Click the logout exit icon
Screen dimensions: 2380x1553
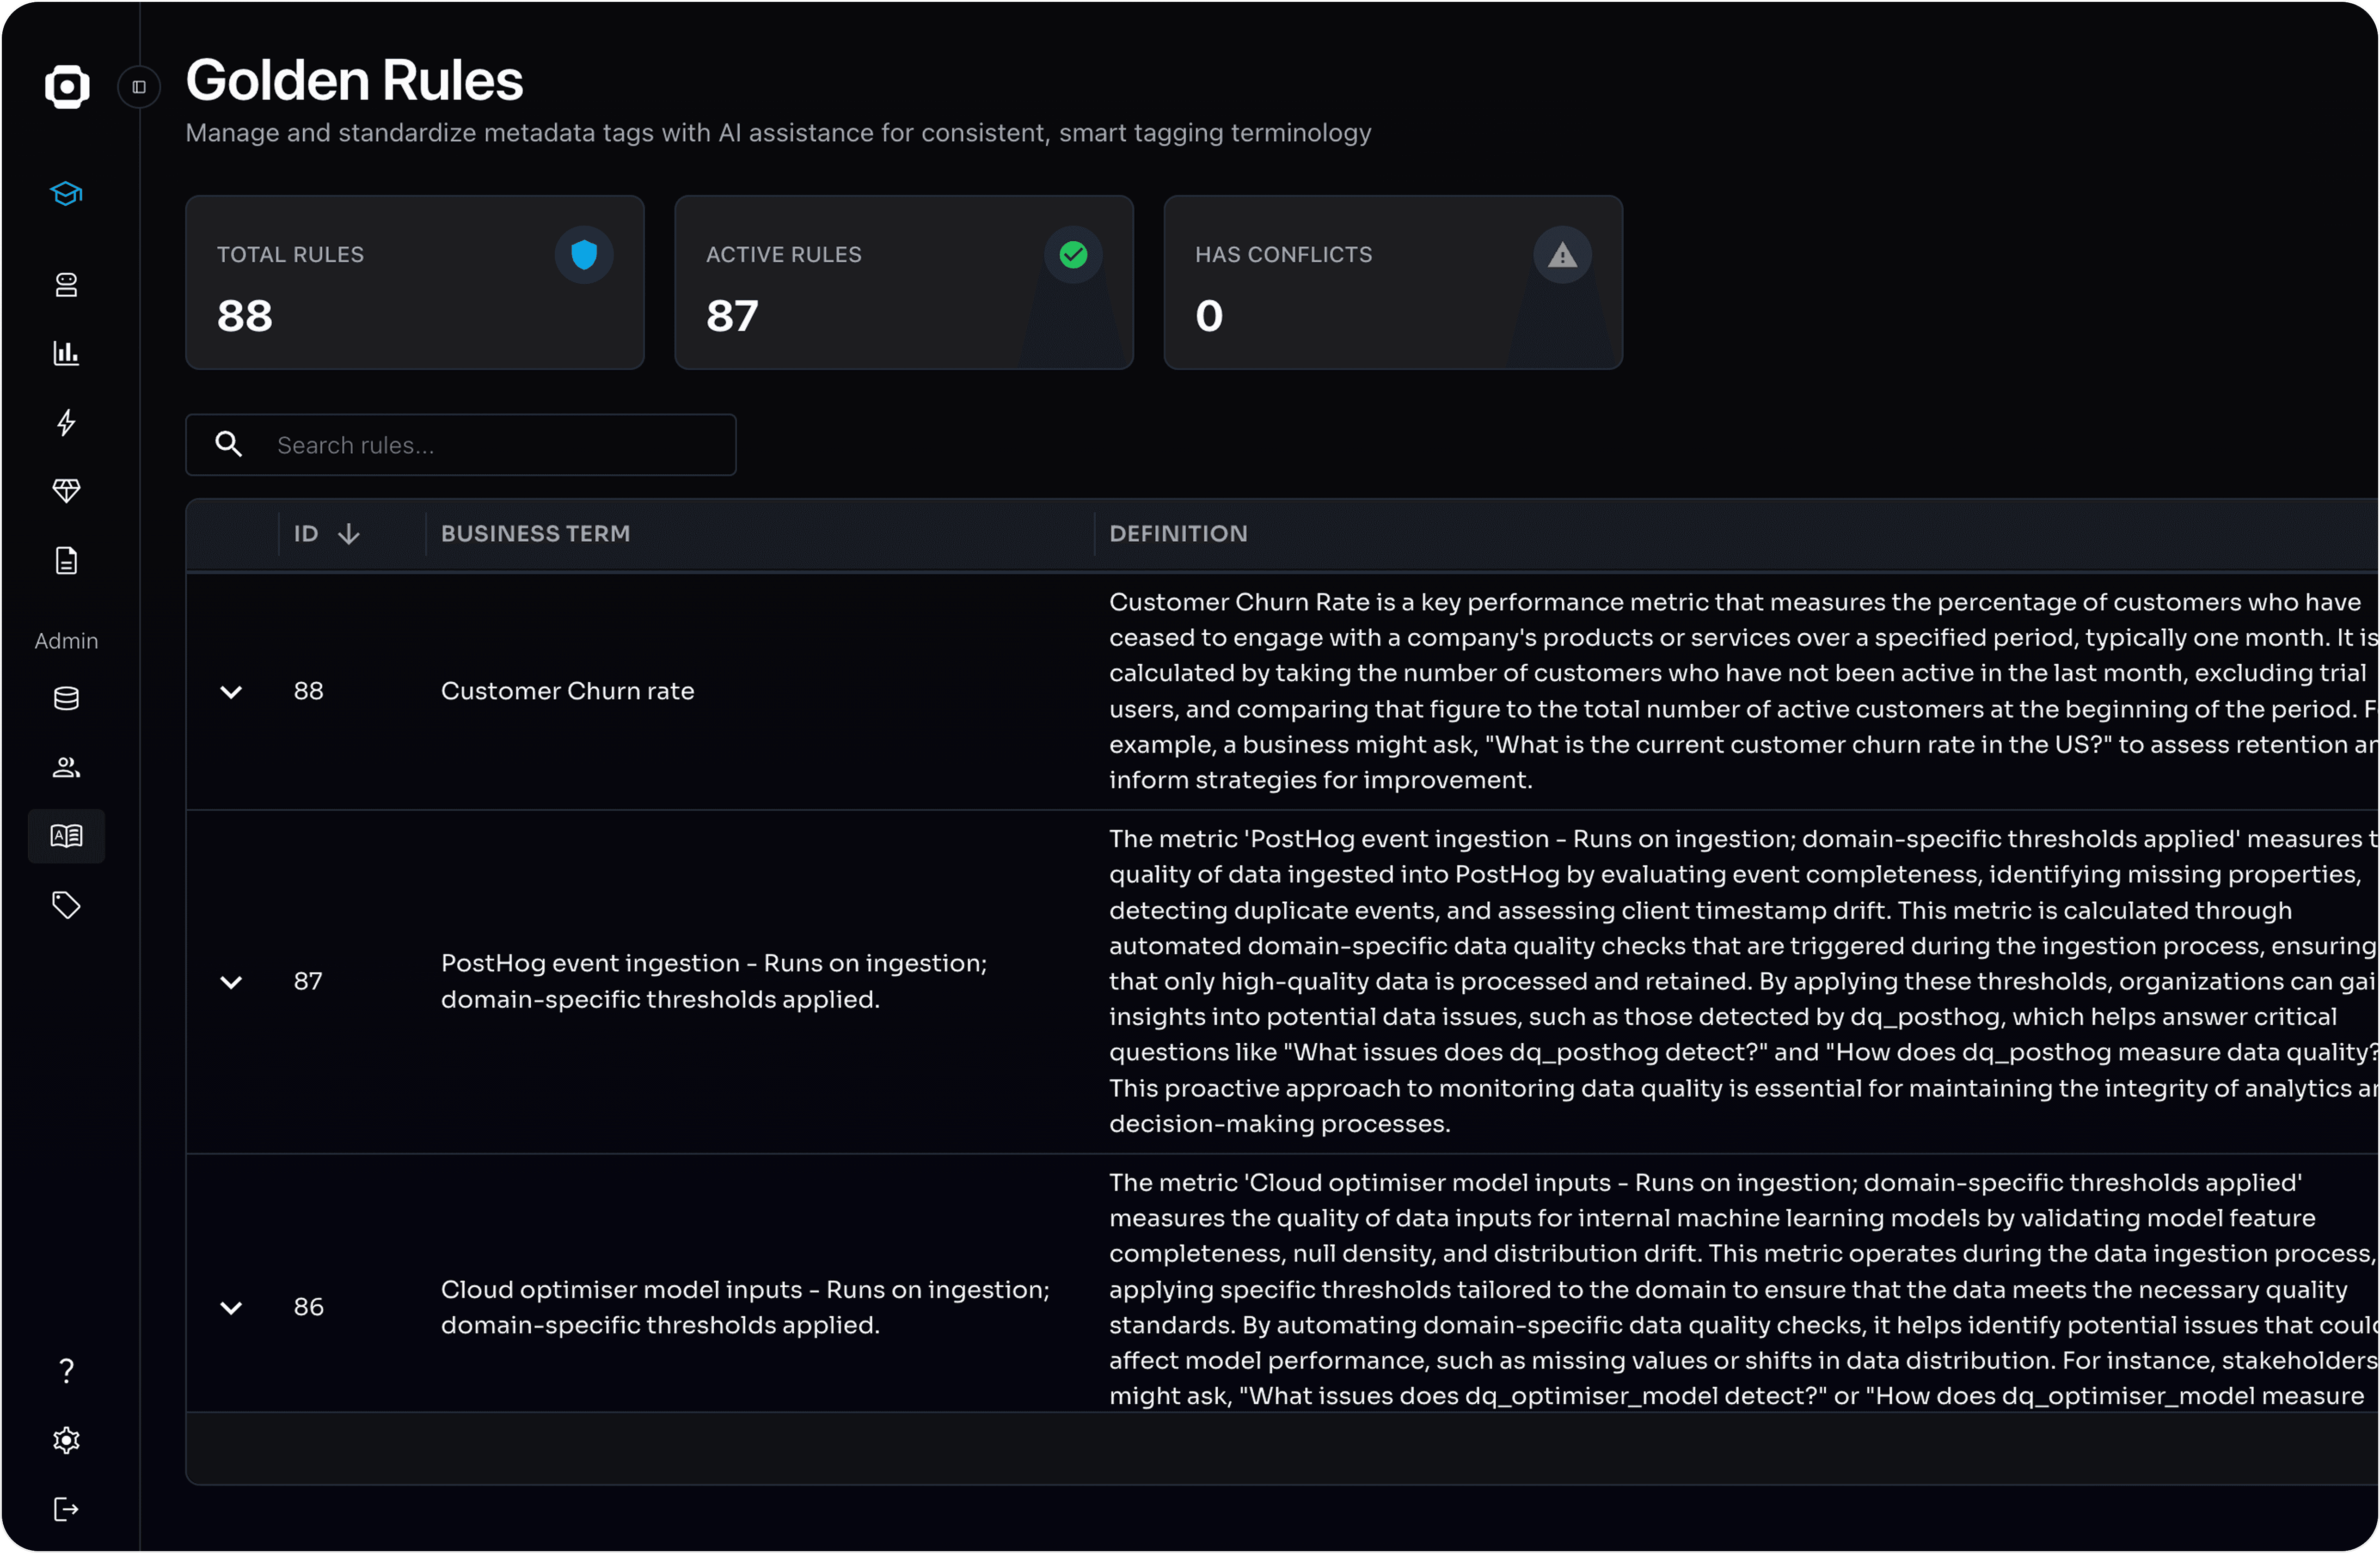click(66, 1509)
